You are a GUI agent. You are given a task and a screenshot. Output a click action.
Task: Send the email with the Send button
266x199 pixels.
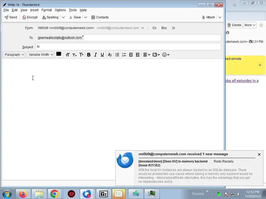click(x=11, y=17)
